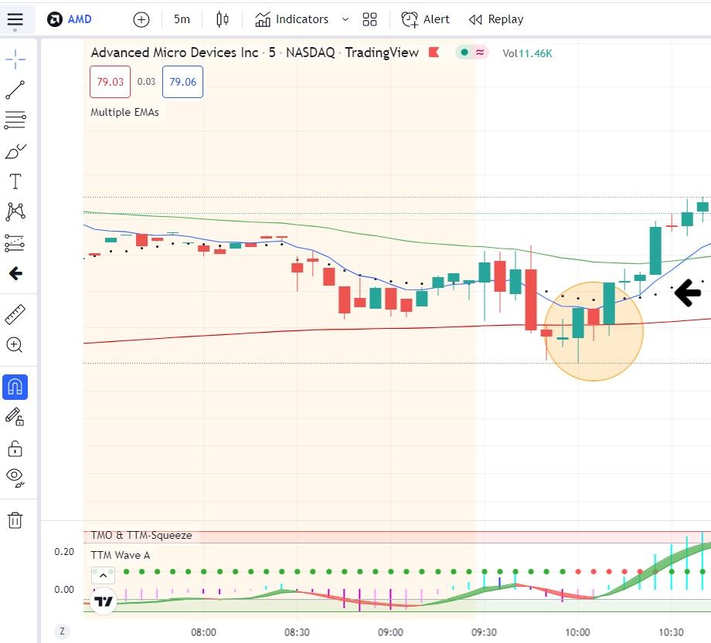Open the forecasting and measurement tools
Viewport: 711px width, 643px height.
point(15,242)
